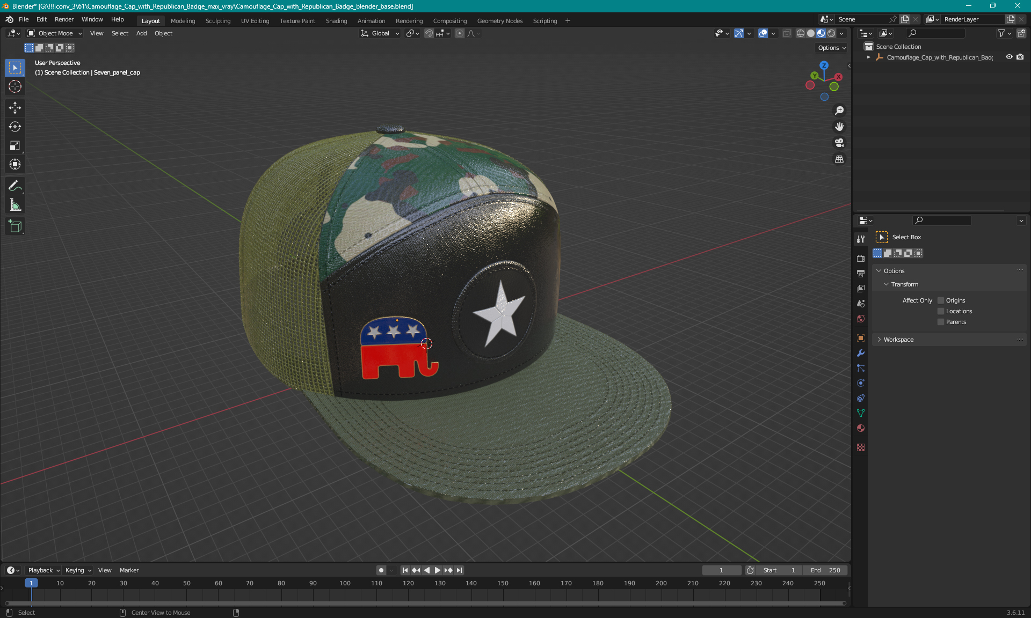The height and width of the screenshot is (618, 1031).
Task: Play the animation forward
Action: pos(438,570)
